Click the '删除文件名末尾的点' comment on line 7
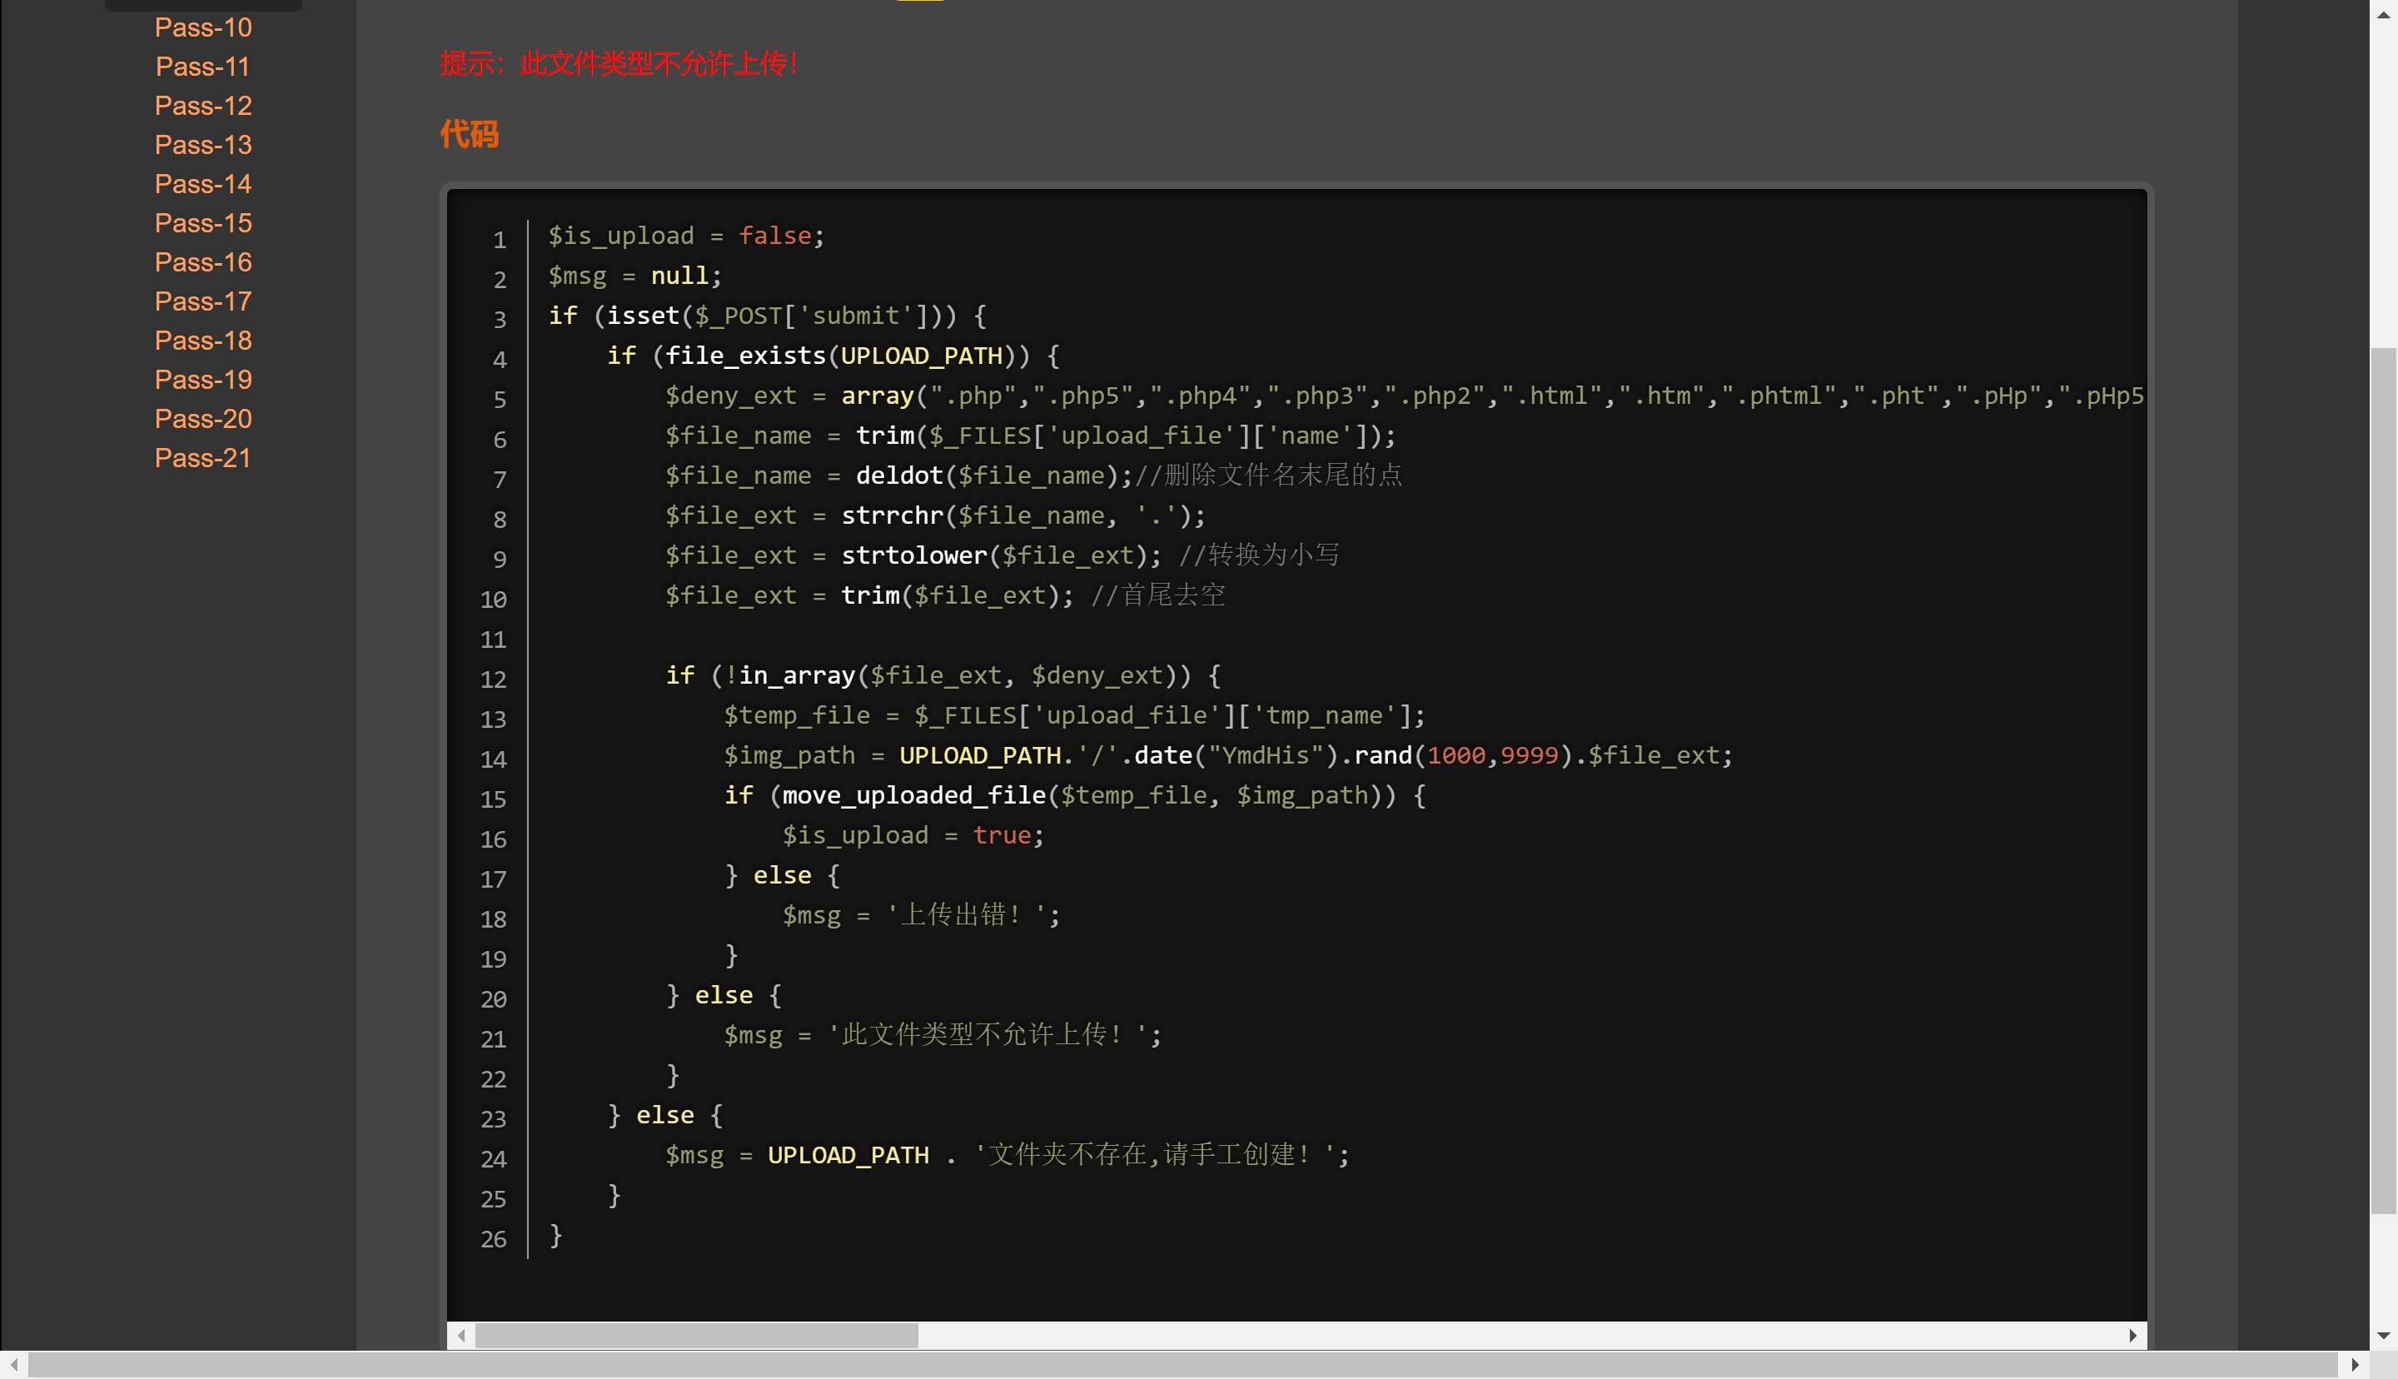 tap(1270, 475)
